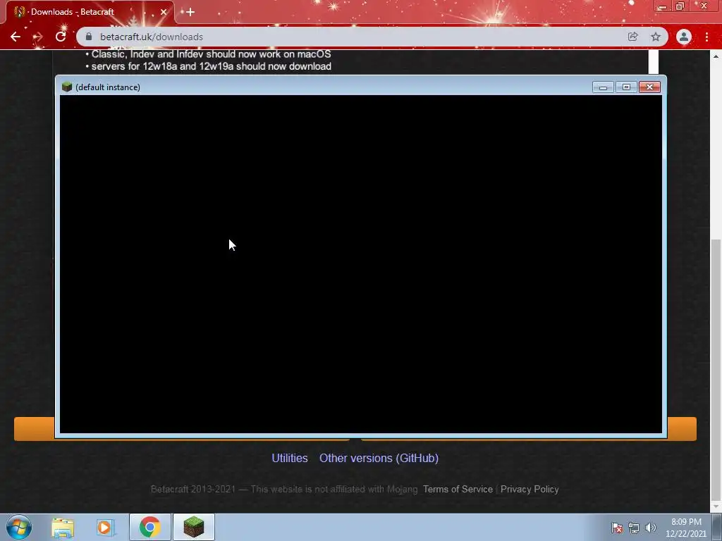Maximize the (default instance) window
Image resolution: width=722 pixels, height=541 pixels.
pos(626,87)
